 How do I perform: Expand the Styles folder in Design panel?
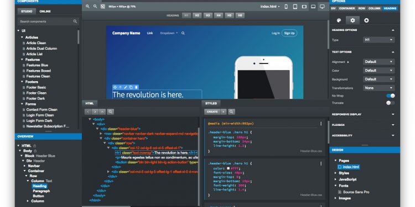coord(336,173)
